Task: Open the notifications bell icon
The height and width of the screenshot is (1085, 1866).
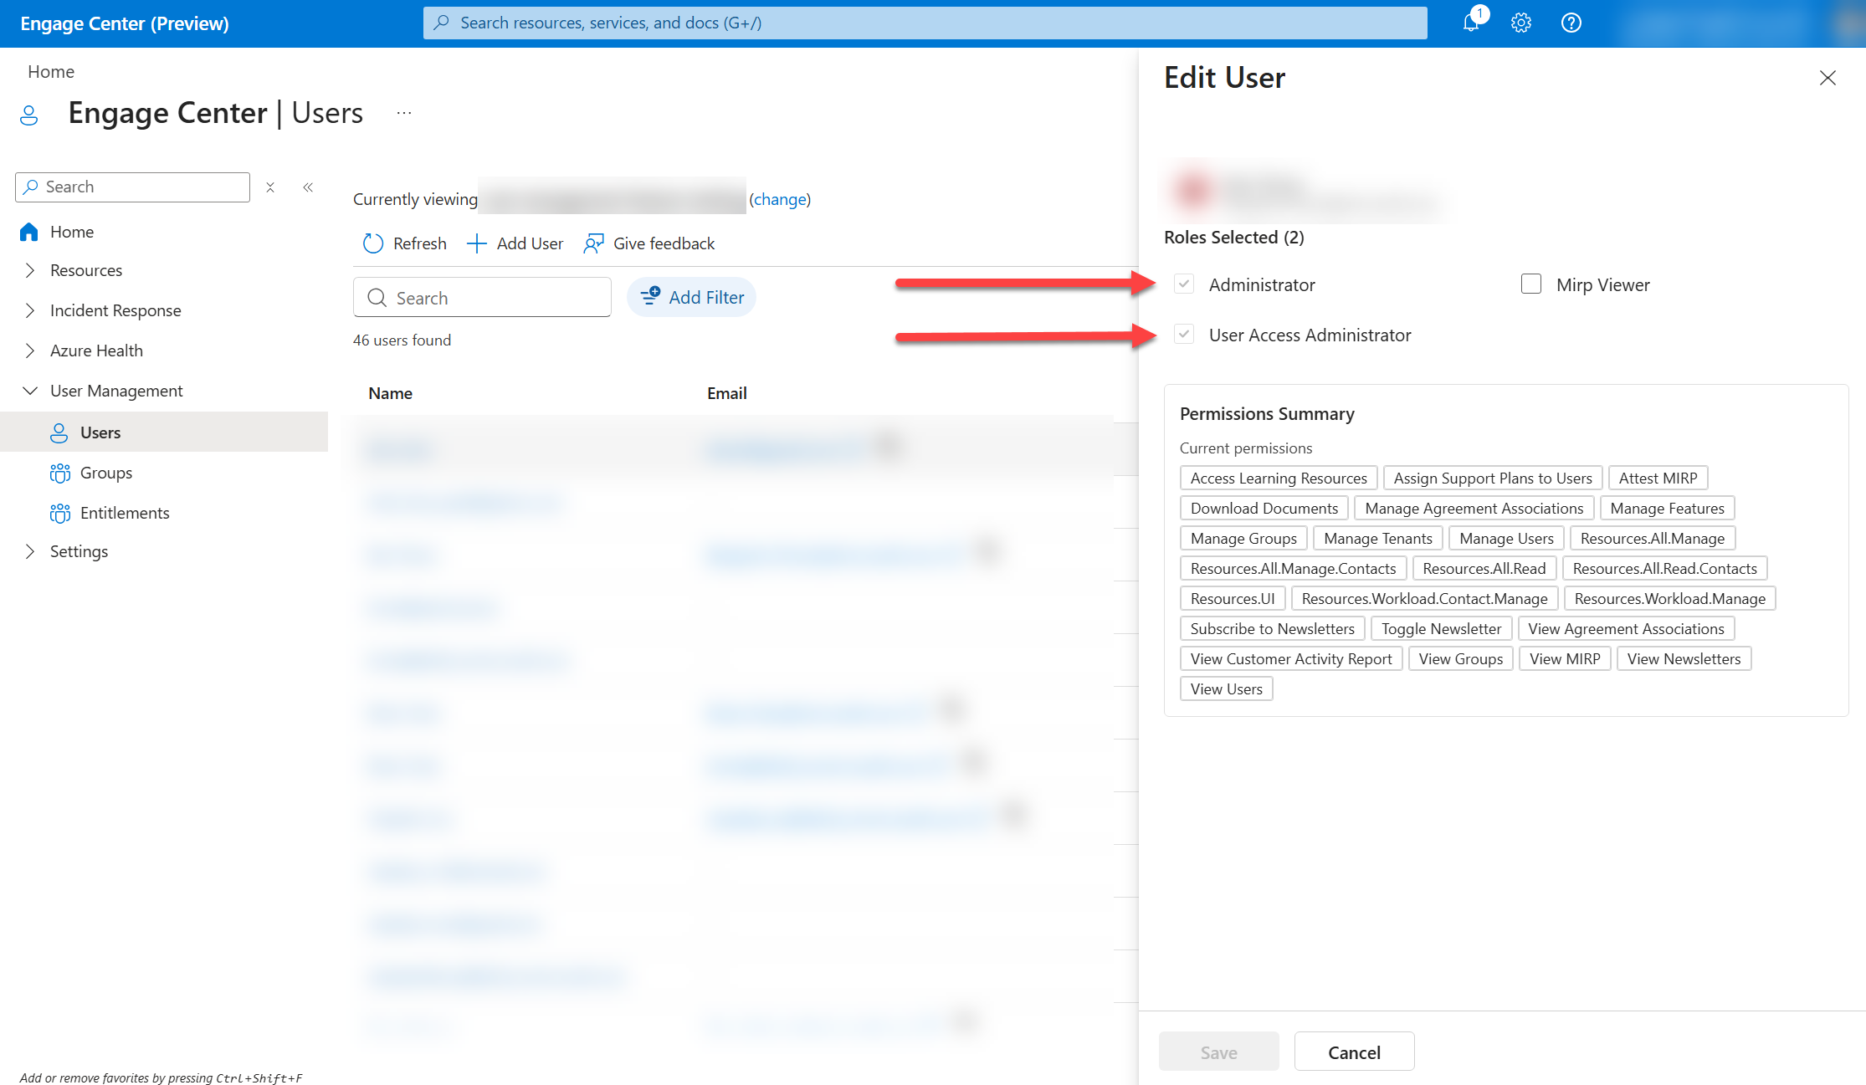Action: coord(1471,23)
